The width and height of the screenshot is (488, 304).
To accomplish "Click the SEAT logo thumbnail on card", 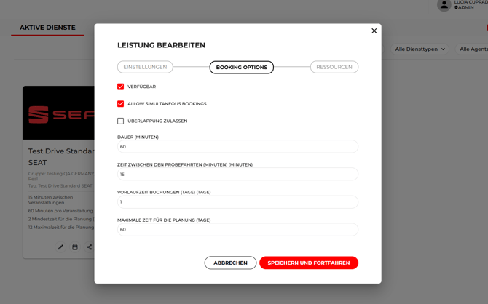I will 58,113.
